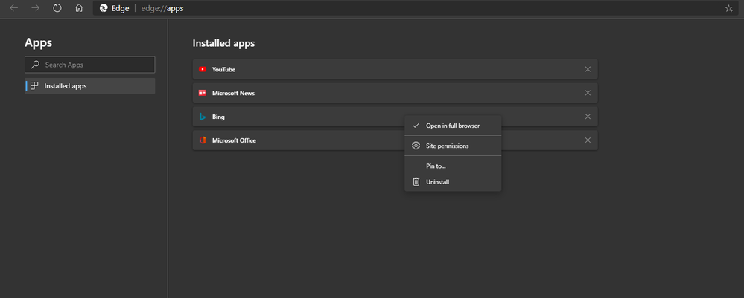Click the Microsoft News app icon

(x=203, y=93)
